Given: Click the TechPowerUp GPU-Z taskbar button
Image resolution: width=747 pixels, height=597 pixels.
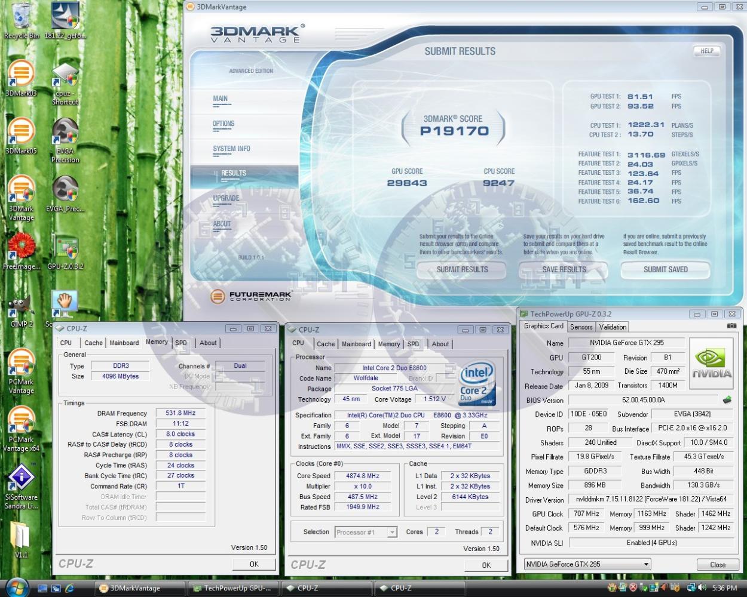Looking at the screenshot, I should (x=233, y=588).
